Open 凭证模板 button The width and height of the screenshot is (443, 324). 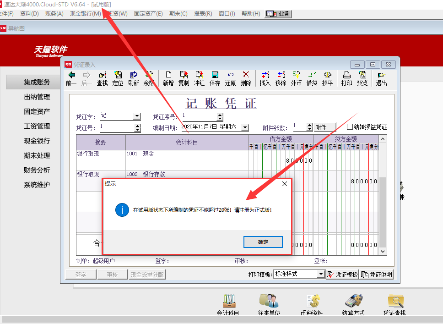(342, 274)
